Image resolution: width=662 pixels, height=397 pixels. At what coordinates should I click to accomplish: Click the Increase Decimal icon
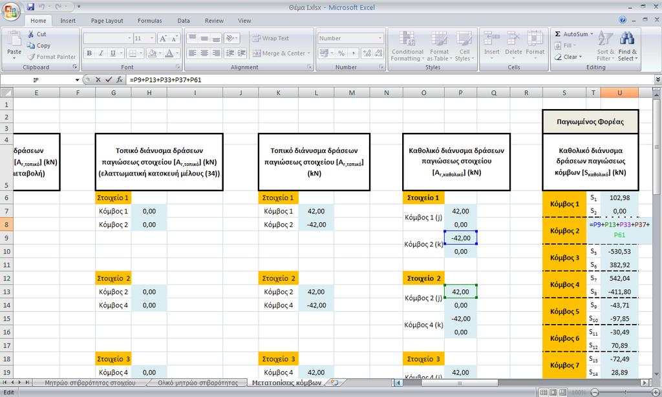click(x=367, y=53)
